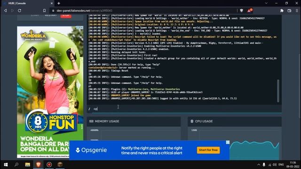Click the CPU USAGE panel header
This screenshot has height=169, width=301.
pos(235,121)
